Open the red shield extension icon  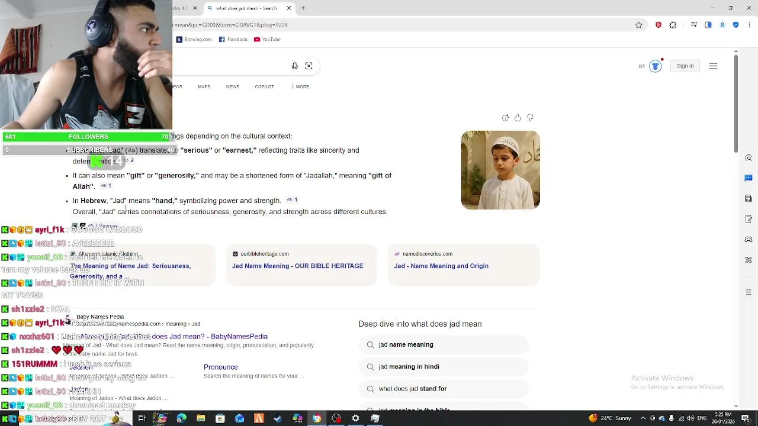[658, 25]
